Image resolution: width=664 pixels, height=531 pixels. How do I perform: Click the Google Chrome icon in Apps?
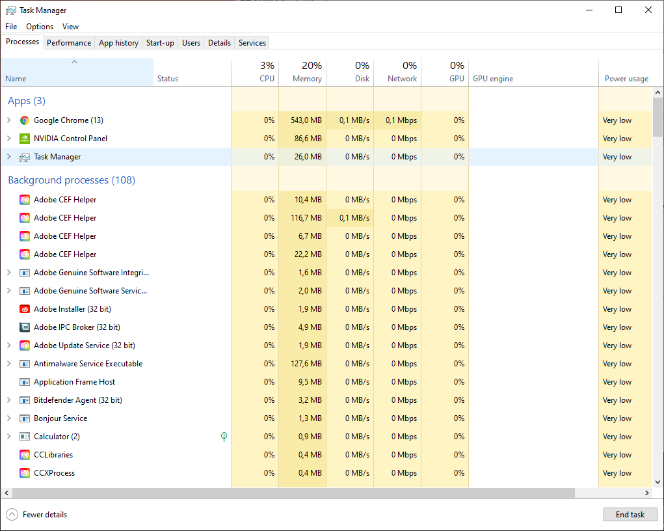(25, 120)
